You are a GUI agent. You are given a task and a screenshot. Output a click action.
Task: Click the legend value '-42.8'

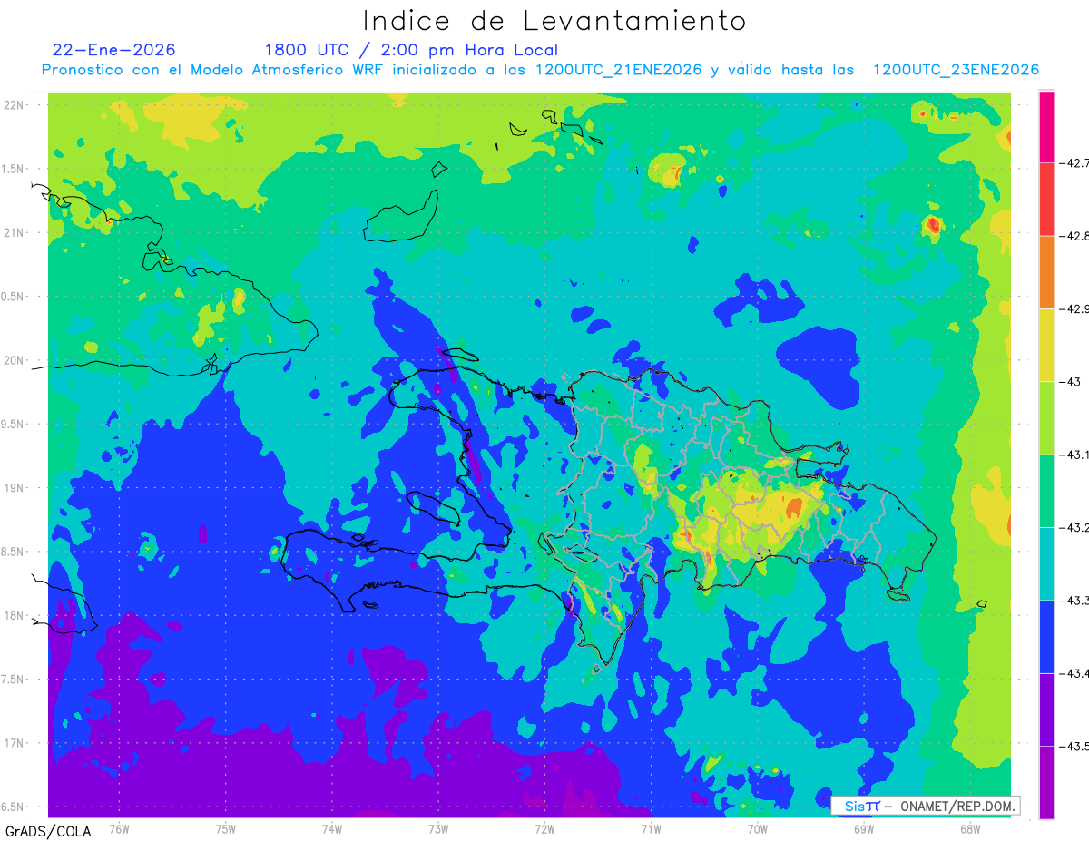tap(1074, 236)
